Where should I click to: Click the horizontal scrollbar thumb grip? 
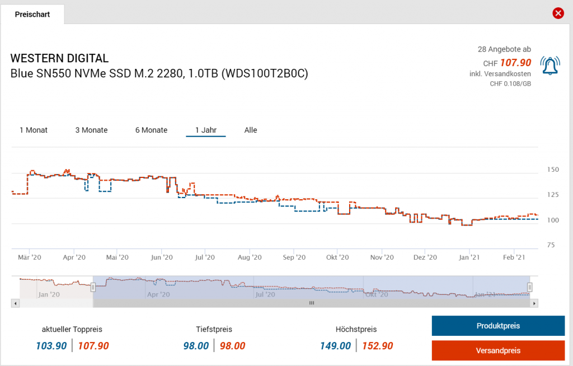pyautogui.click(x=312, y=303)
